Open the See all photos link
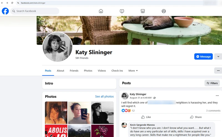The image size is (222, 137). 104,96
